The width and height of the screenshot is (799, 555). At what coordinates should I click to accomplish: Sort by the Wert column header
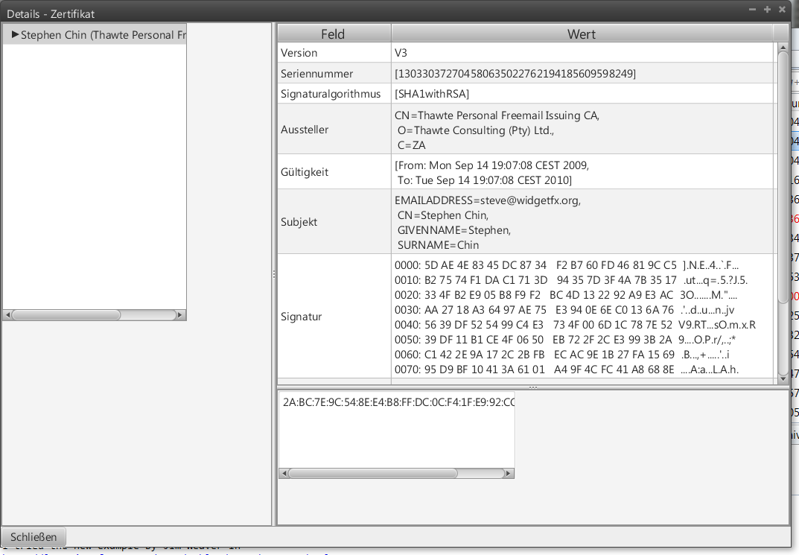click(x=581, y=34)
